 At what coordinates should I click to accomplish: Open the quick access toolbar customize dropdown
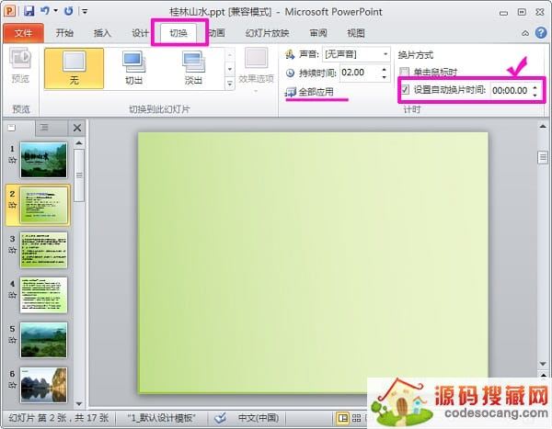coord(85,11)
